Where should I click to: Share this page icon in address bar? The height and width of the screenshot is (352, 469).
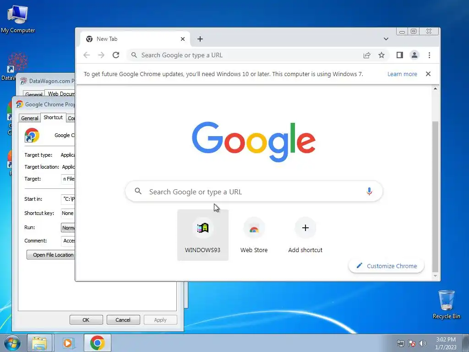367,55
